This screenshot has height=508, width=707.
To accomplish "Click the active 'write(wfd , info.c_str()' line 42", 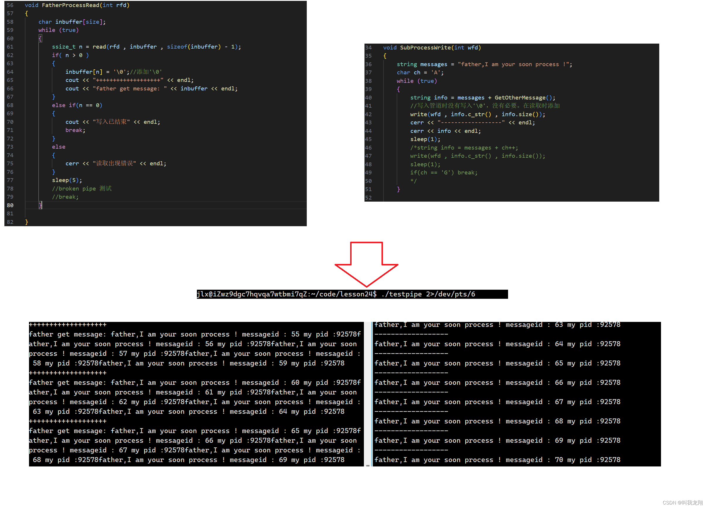I will pos(478,114).
